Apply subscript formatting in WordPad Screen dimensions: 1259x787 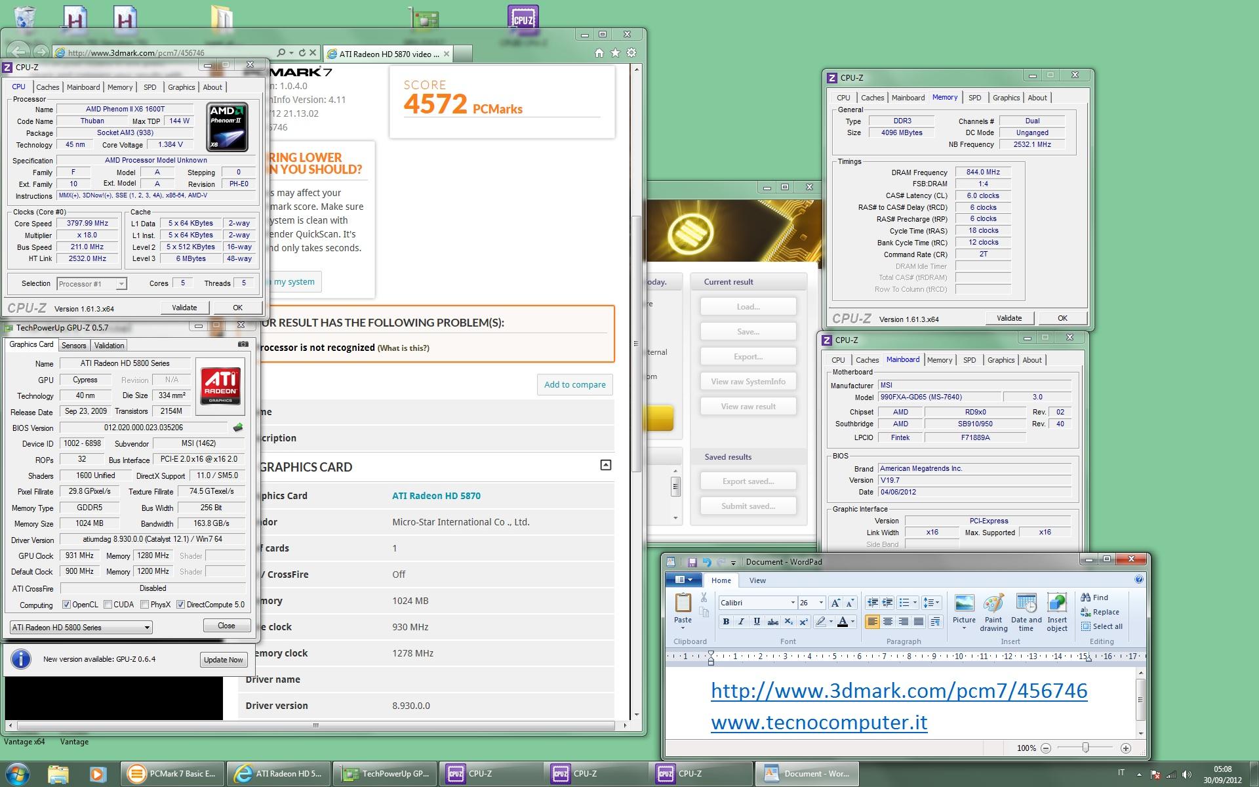point(788,622)
